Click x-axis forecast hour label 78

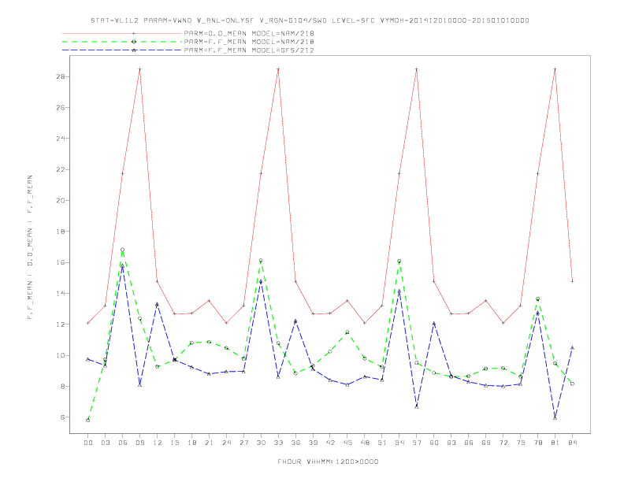(x=537, y=443)
